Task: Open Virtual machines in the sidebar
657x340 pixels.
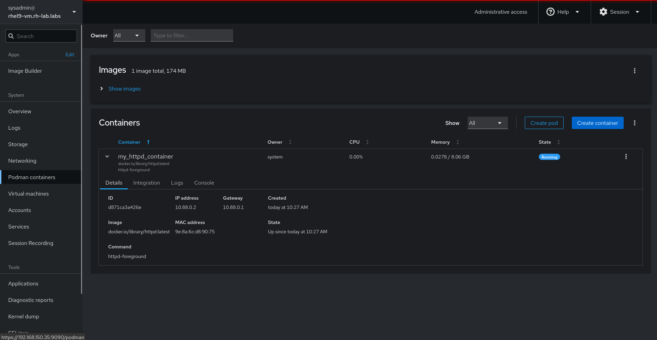Action: point(29,194)
